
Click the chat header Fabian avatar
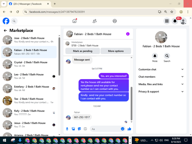(70, 34)
